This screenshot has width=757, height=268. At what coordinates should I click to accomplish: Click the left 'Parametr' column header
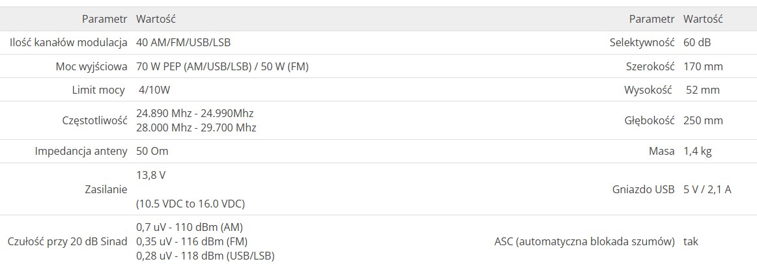(x=105, y=20)
